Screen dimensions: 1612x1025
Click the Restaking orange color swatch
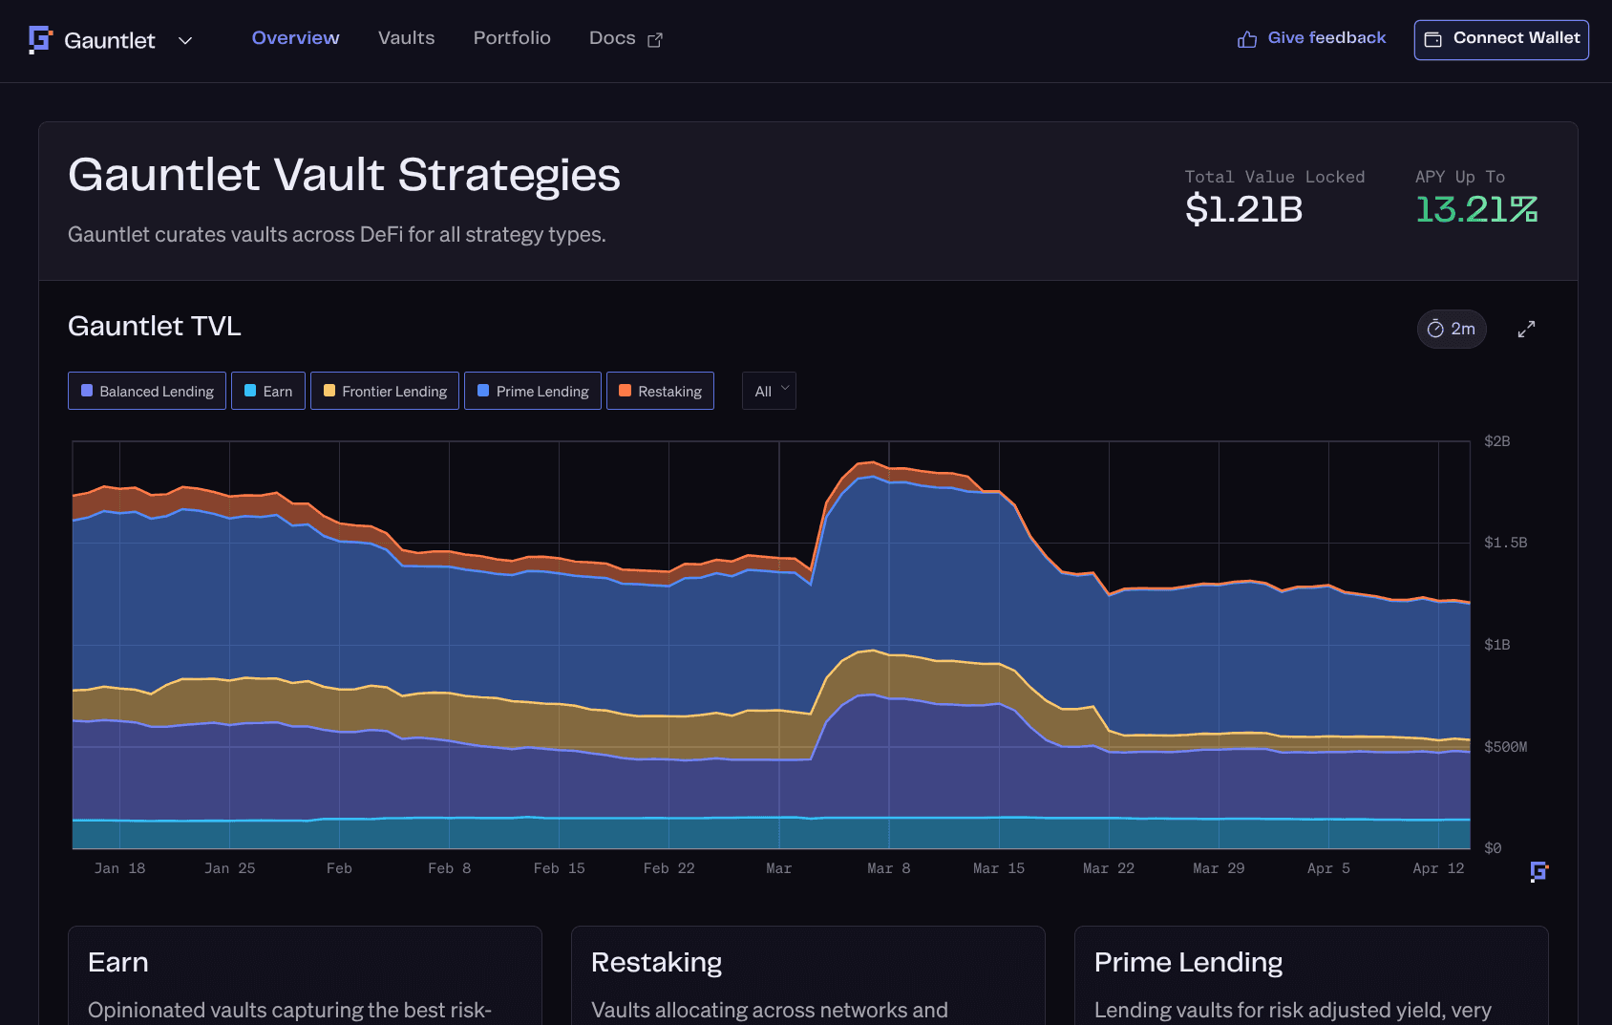click(x=626, y=391)
